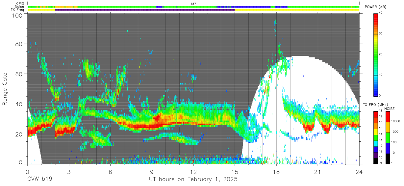Click the yellow TX Freq bar segment after 15 UT
404x186 pixels.
coord(297,10)
